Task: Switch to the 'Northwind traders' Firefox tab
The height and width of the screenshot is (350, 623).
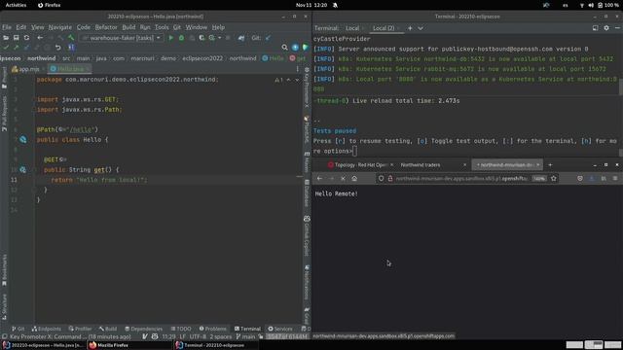Action: pyautogui.click(x=433, y=164)
